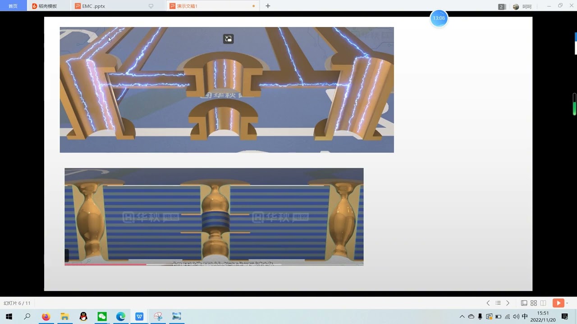Open the window count badge showing 2
This screenshot has height=324, width=577.
click(x=502, y=7)
